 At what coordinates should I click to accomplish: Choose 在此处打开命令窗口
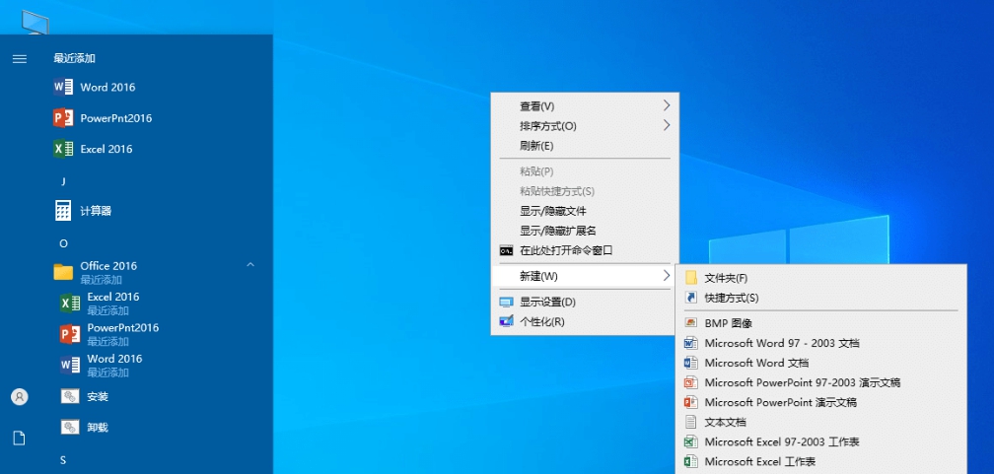coord(585,250)
